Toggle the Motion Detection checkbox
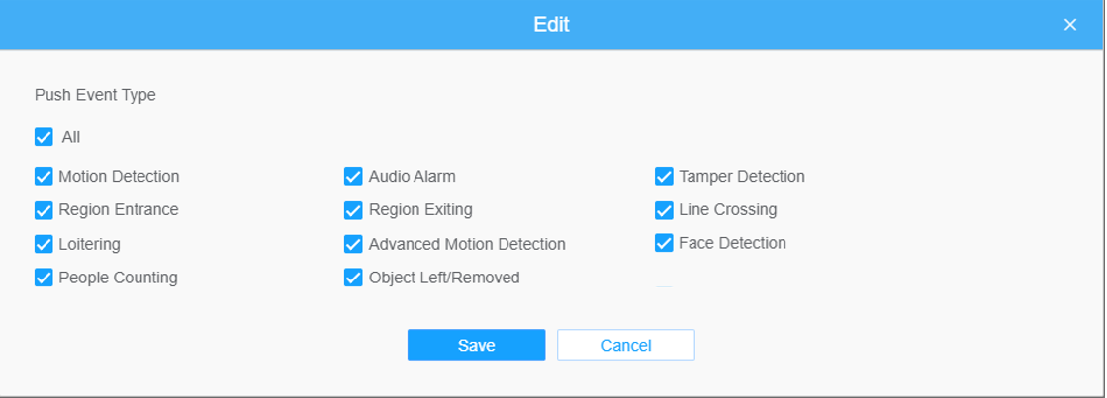 coord(44,177)
